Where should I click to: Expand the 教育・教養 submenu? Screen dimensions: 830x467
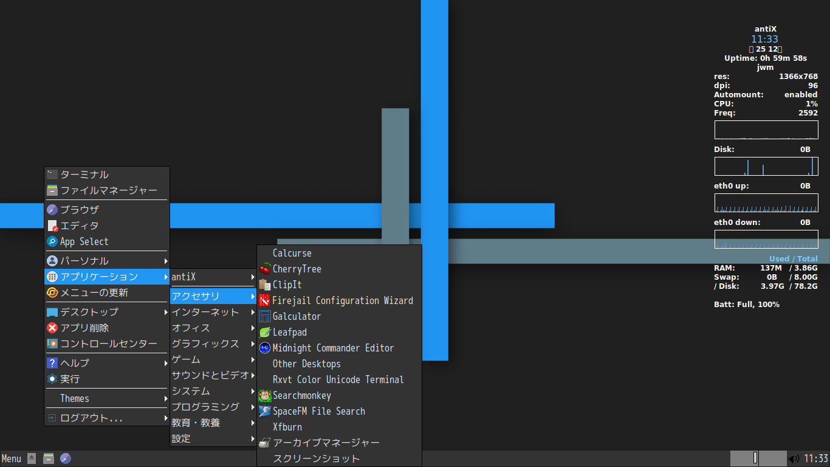coord(213,423)
